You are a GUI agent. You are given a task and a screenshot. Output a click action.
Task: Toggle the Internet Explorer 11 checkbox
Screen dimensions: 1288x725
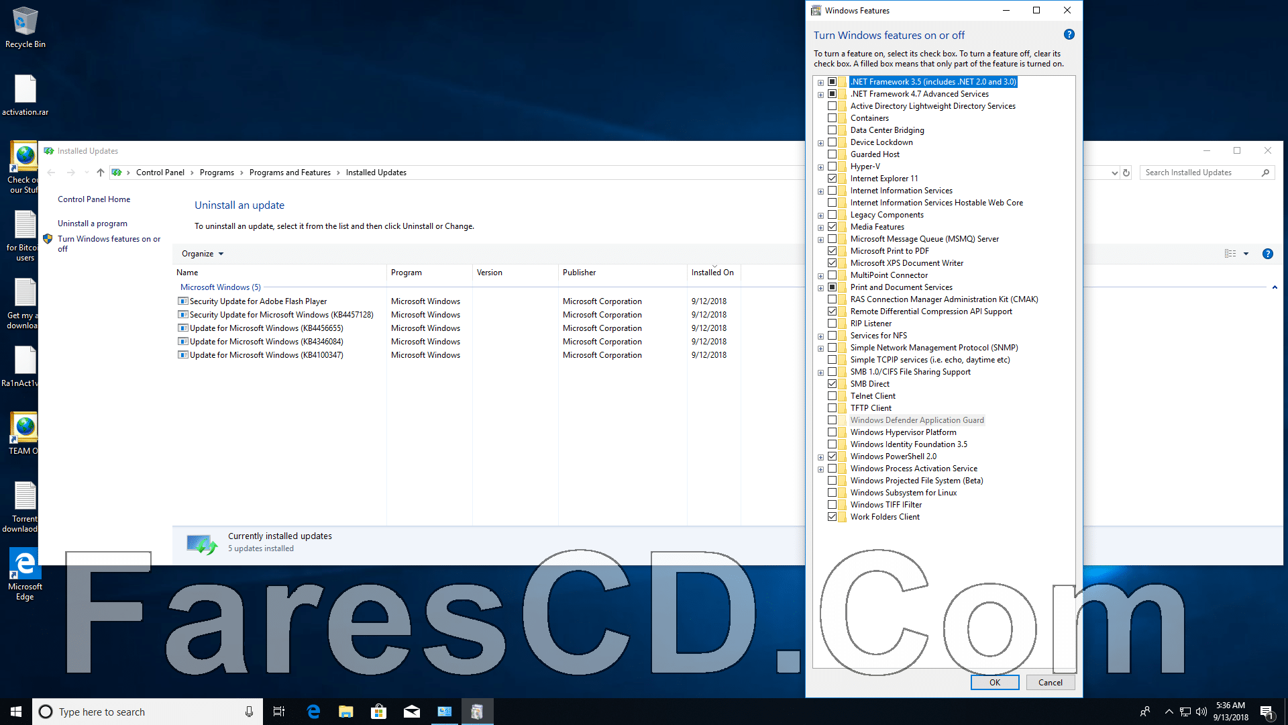coord(832,179)
